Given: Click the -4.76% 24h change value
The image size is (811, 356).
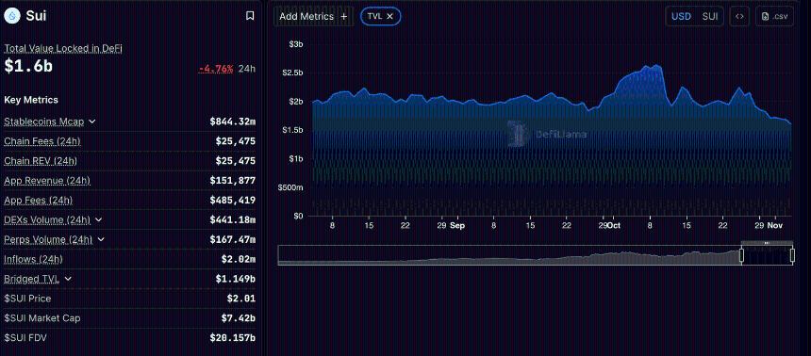Looking at the screenshot, I should tap(216, 69).
